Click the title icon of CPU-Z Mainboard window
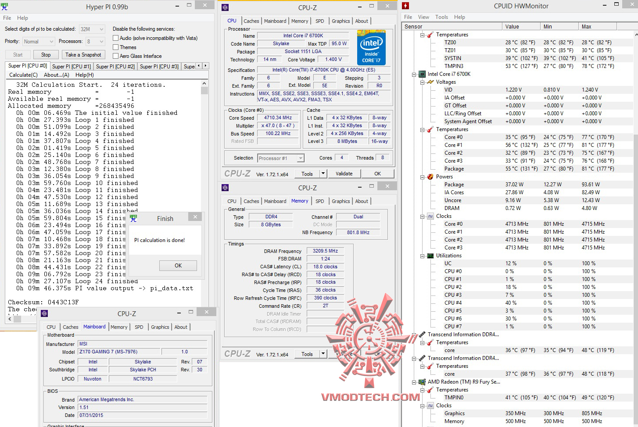 pyautogui.click(x=44, y=313)
